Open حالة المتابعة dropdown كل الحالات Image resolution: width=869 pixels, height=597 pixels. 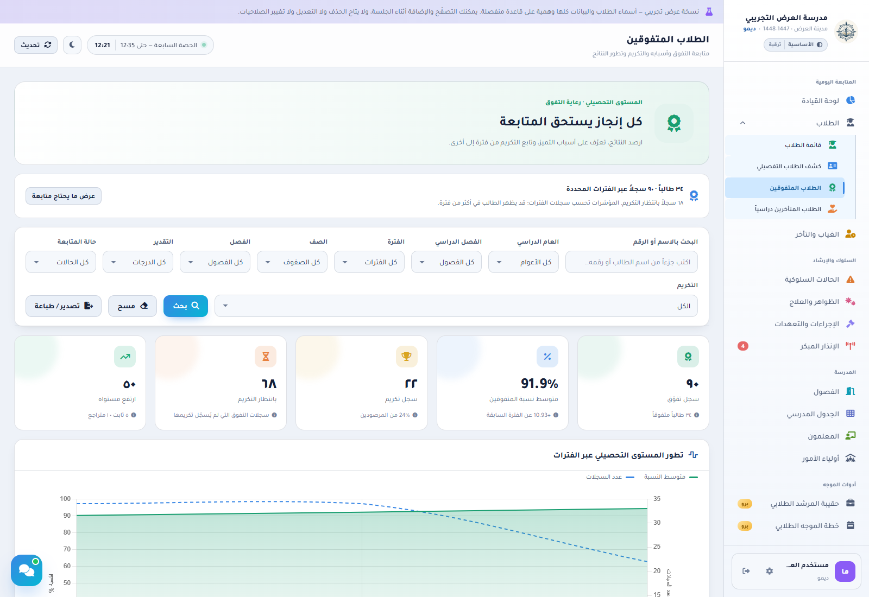click(61, 262)
